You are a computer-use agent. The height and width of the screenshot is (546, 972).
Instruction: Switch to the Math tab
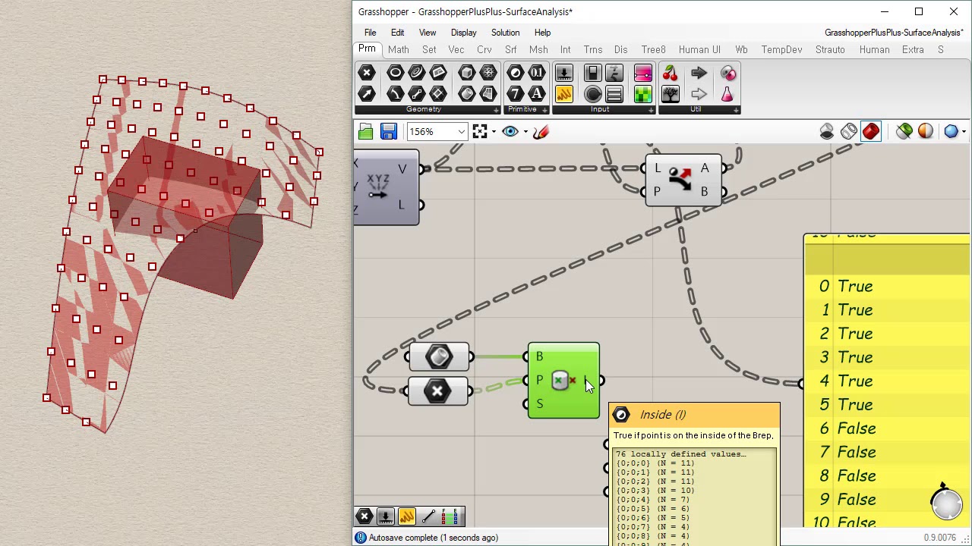[x=398, y=49]
